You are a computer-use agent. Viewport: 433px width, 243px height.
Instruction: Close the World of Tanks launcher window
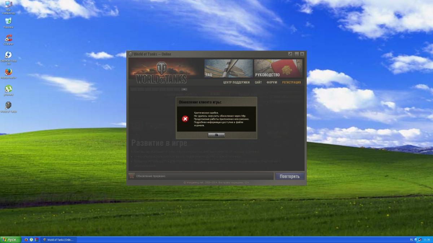tap(302, 54)
